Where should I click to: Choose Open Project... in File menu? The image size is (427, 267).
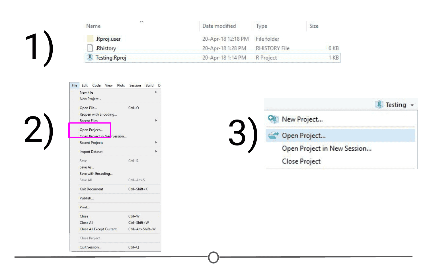click(91, 130)
